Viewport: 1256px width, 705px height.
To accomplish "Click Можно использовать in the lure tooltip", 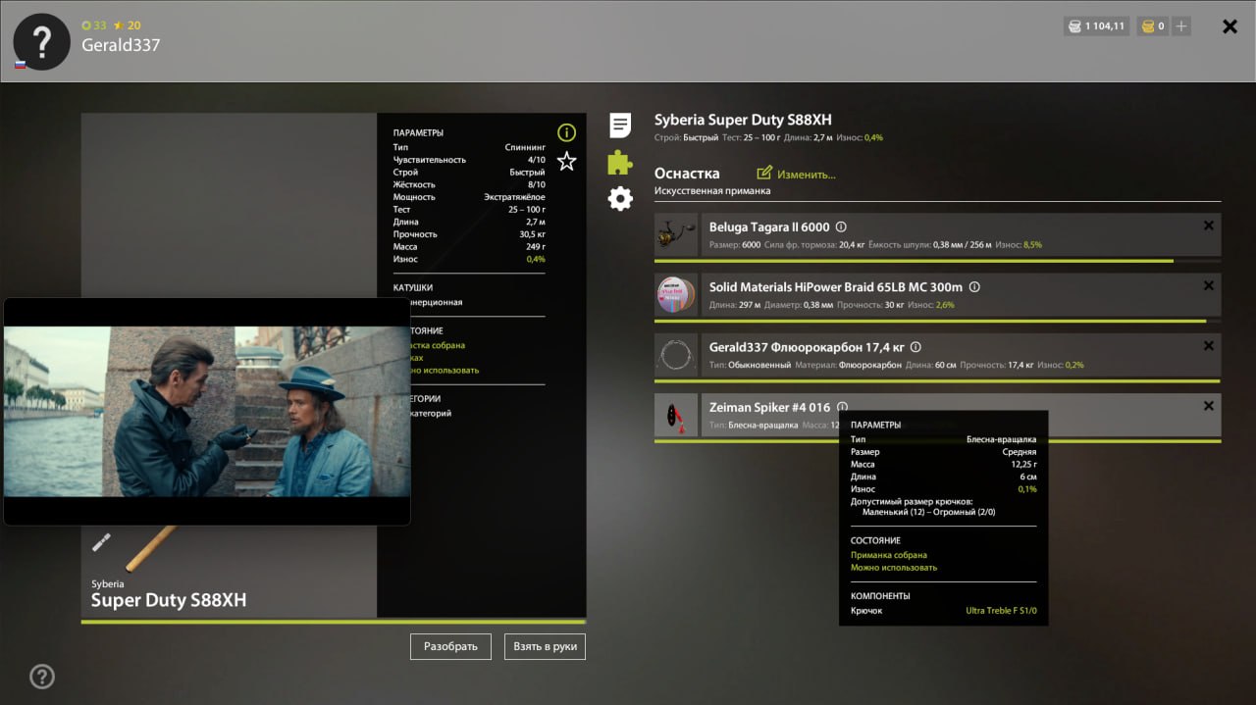I will (x=894, y=568).
